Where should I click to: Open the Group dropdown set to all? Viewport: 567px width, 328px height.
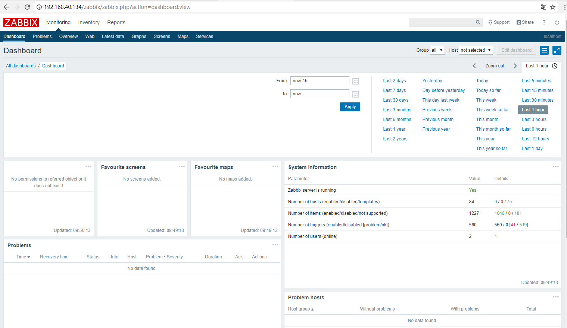pyautogui.click(x=437, y=50)
